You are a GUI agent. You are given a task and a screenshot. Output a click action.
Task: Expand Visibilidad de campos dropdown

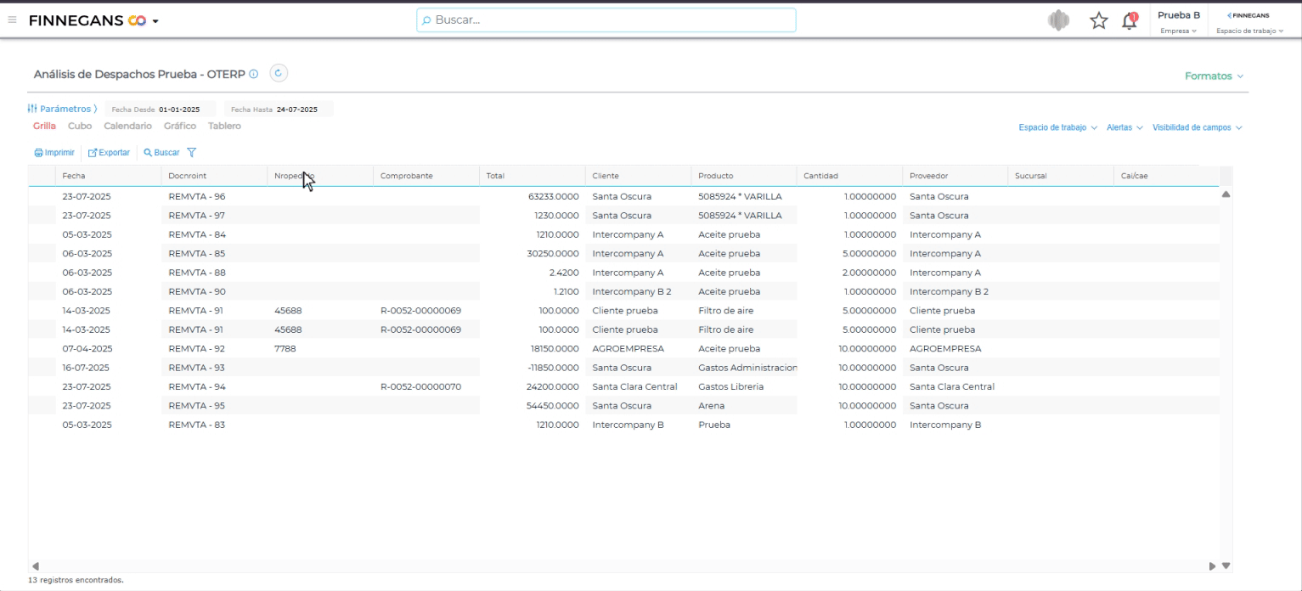(x=1197, y=127)
